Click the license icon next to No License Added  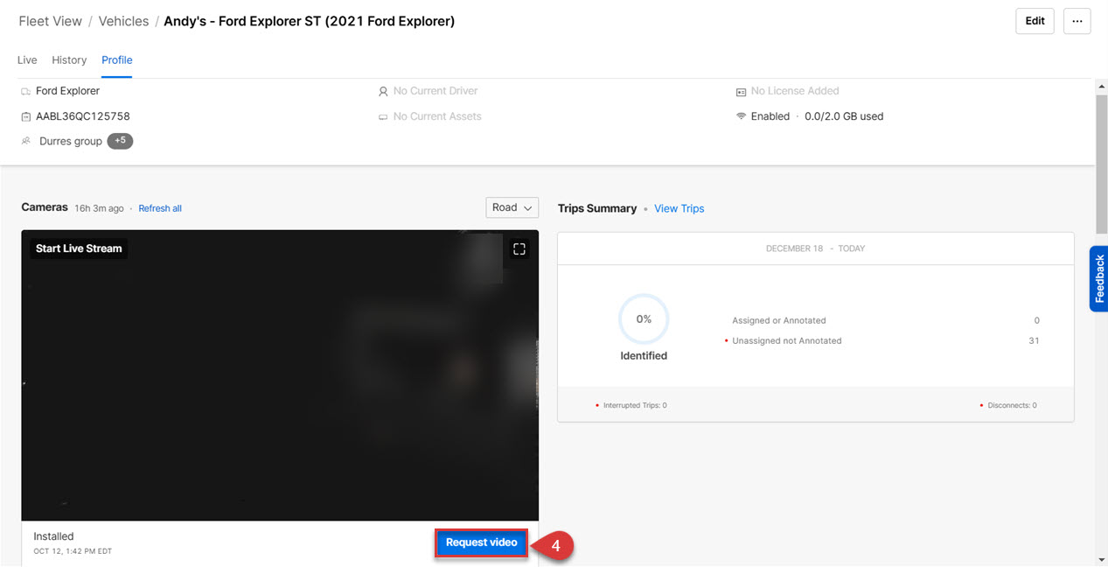click(x=740, y=90)
